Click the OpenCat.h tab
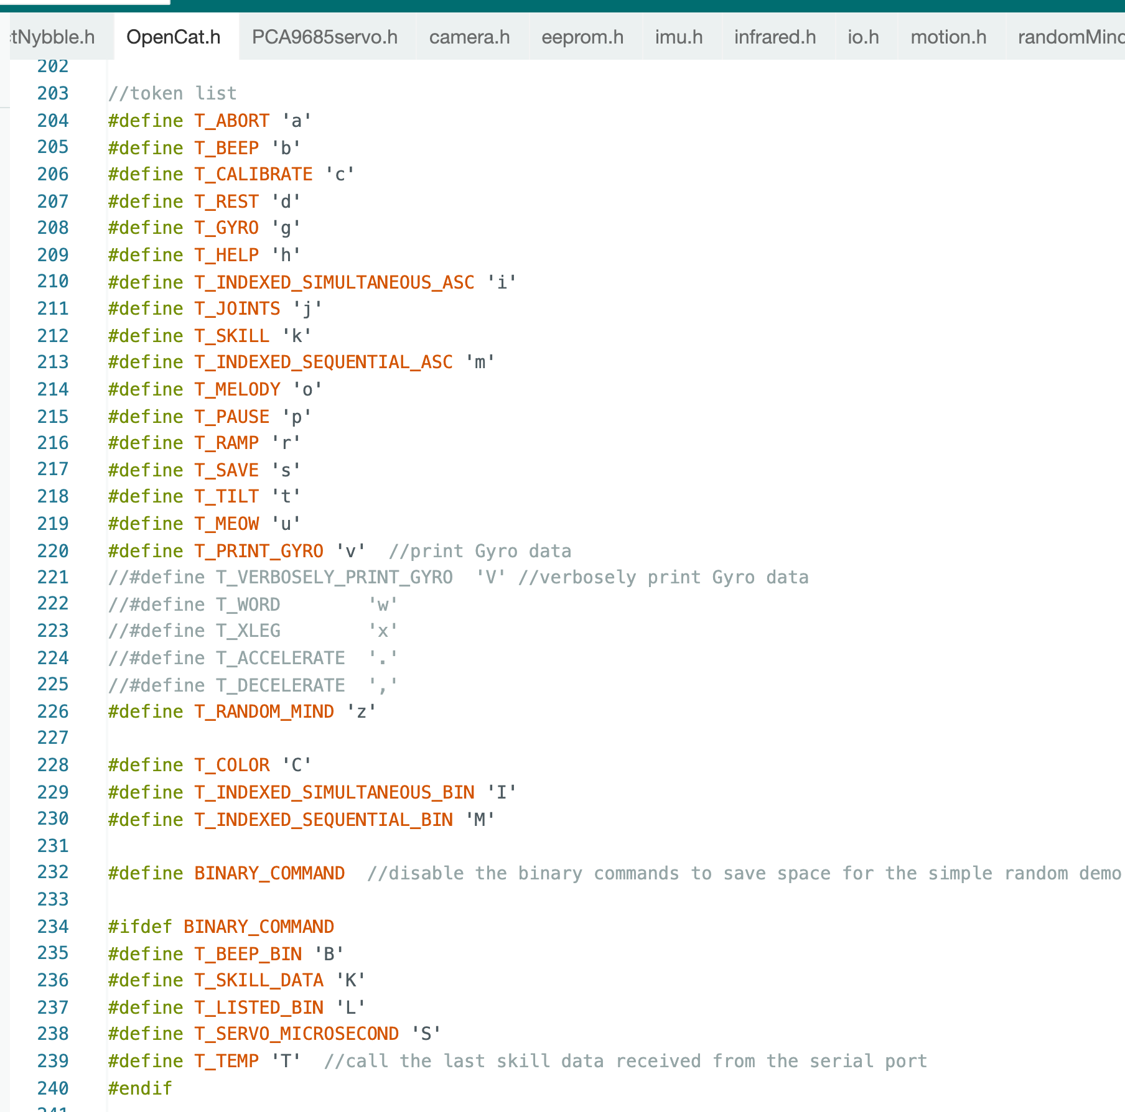 point(173,37)
